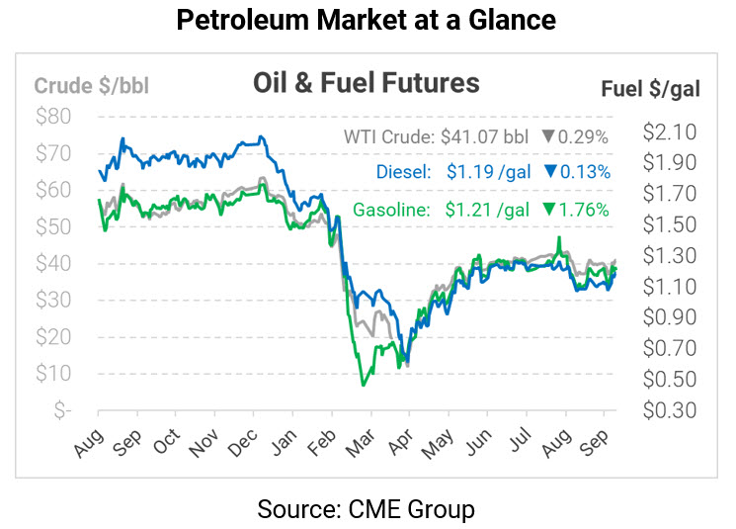Image resolution: width=736 pixels, height=529 pixels.
Task: Select the Diesel legend label
Action: (404, 173)
